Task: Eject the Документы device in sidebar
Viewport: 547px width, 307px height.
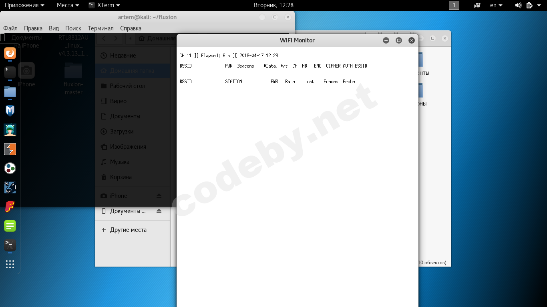Action: (159, 211)
